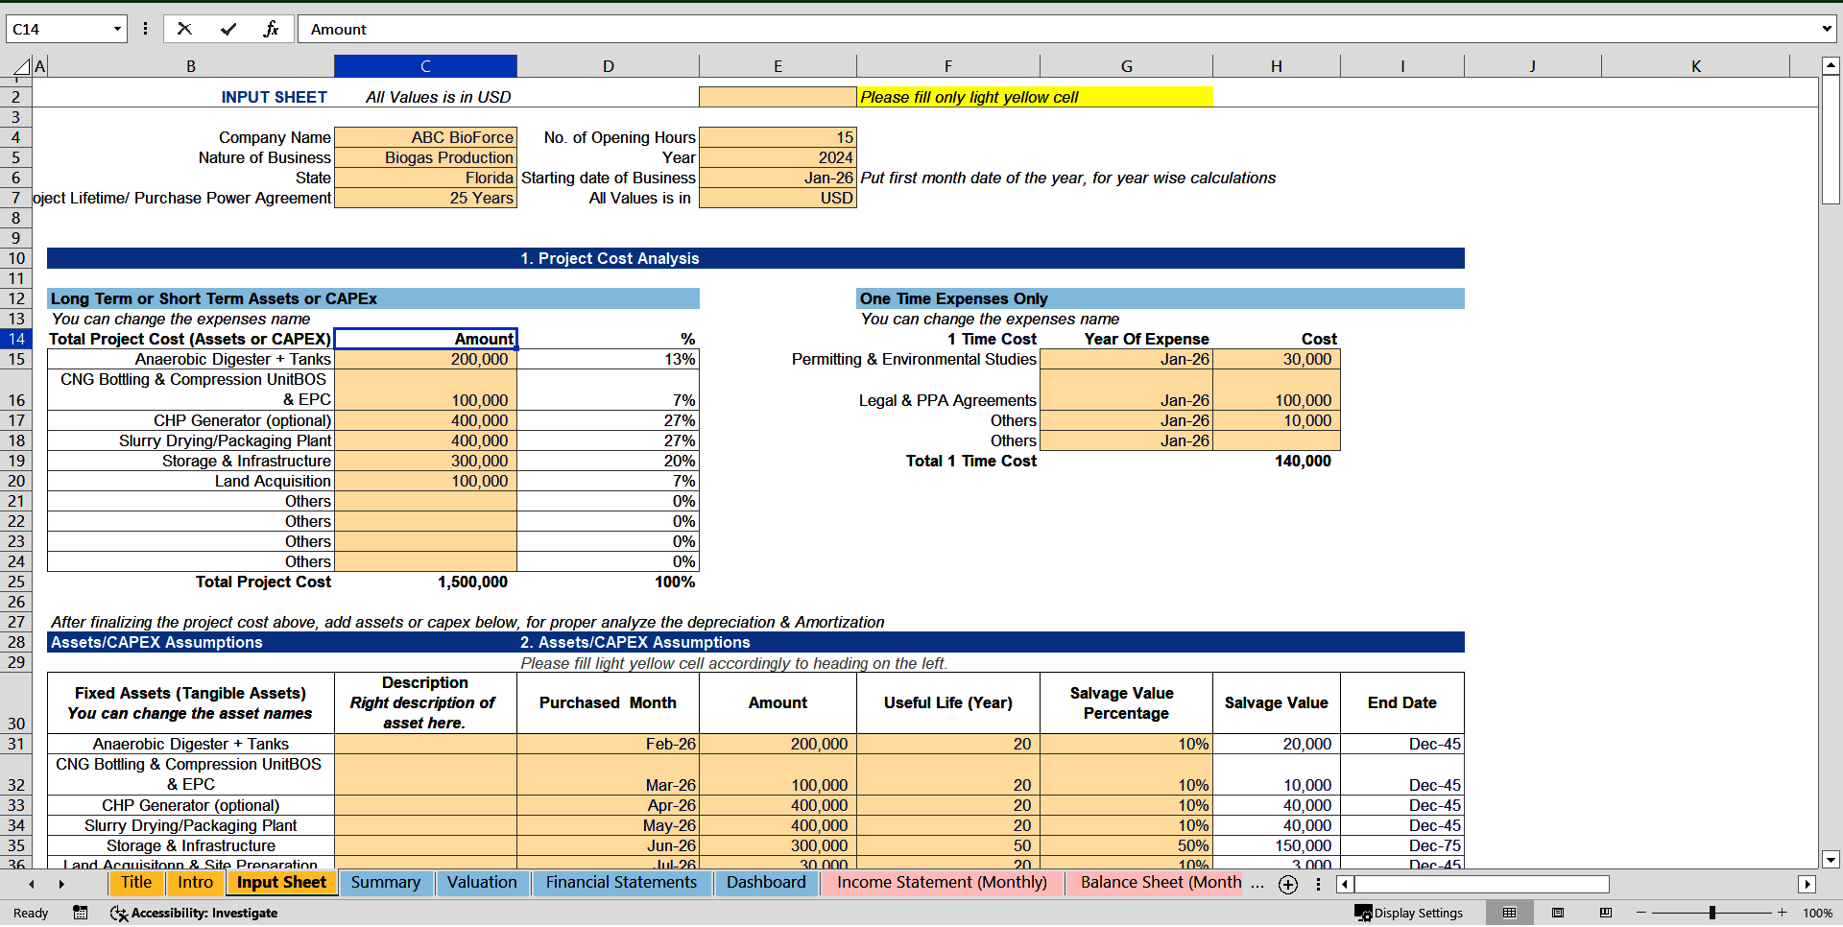This screenshot has width=1843, height=927.
Task: Click the vertical scrollbar up arrow
Action: (1831, 66)
